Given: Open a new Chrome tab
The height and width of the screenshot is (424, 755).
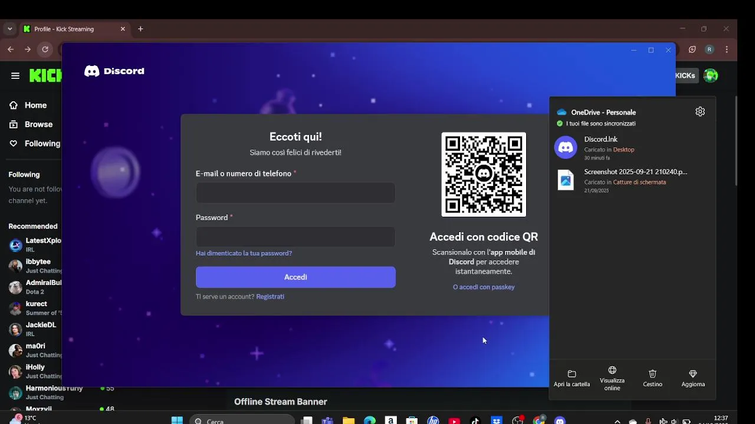Looking at the screenshot, I should [140, 29].
